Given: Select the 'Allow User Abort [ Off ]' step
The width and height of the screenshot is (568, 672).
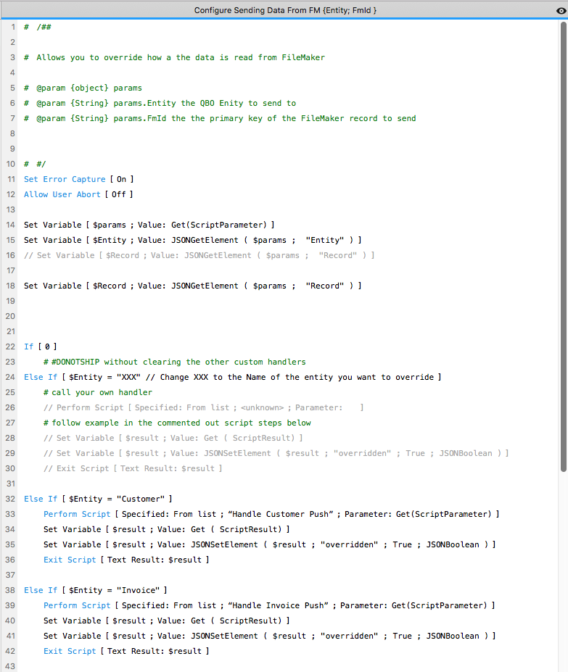Looking at the screenshot, I should pyautogui.click(x=78, y=194).
